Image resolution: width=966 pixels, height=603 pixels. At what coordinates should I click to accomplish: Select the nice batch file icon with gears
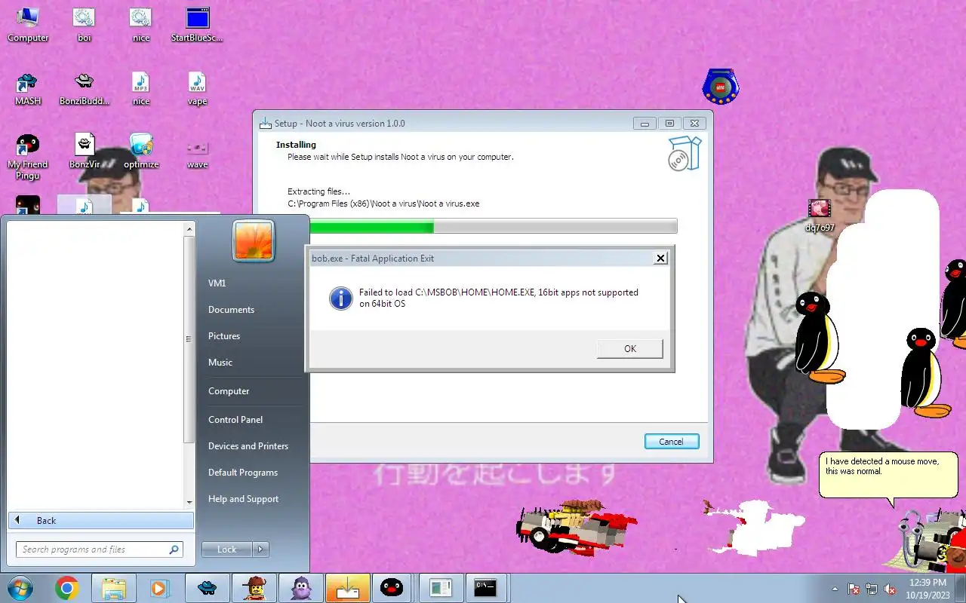tap(140, 24)
